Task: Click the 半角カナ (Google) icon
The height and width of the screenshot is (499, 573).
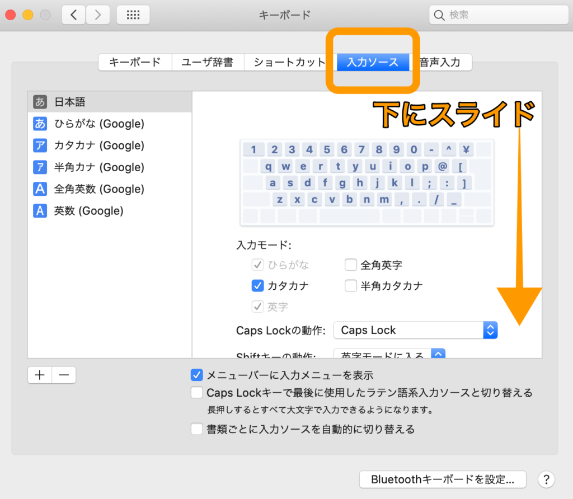Action: tap(40, 167)
